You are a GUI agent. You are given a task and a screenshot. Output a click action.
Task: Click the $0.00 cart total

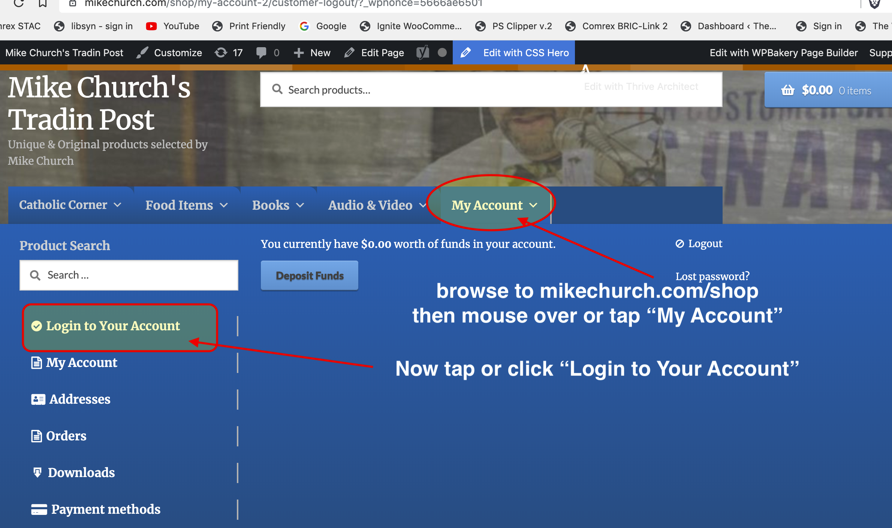pyautogui.click(x=817, y=90)
